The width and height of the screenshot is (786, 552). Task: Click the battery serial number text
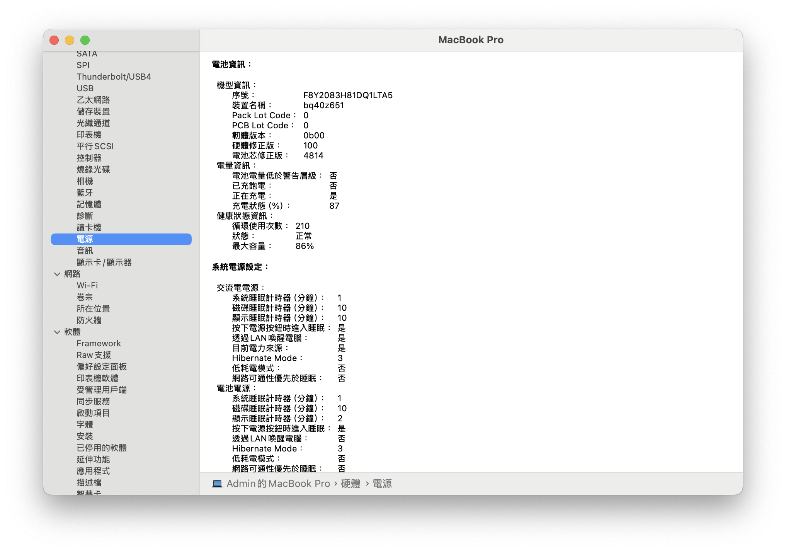[x=347, y=95]
